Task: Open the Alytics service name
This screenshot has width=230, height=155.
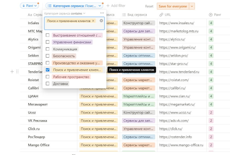Action: click(x=33, y=39)
